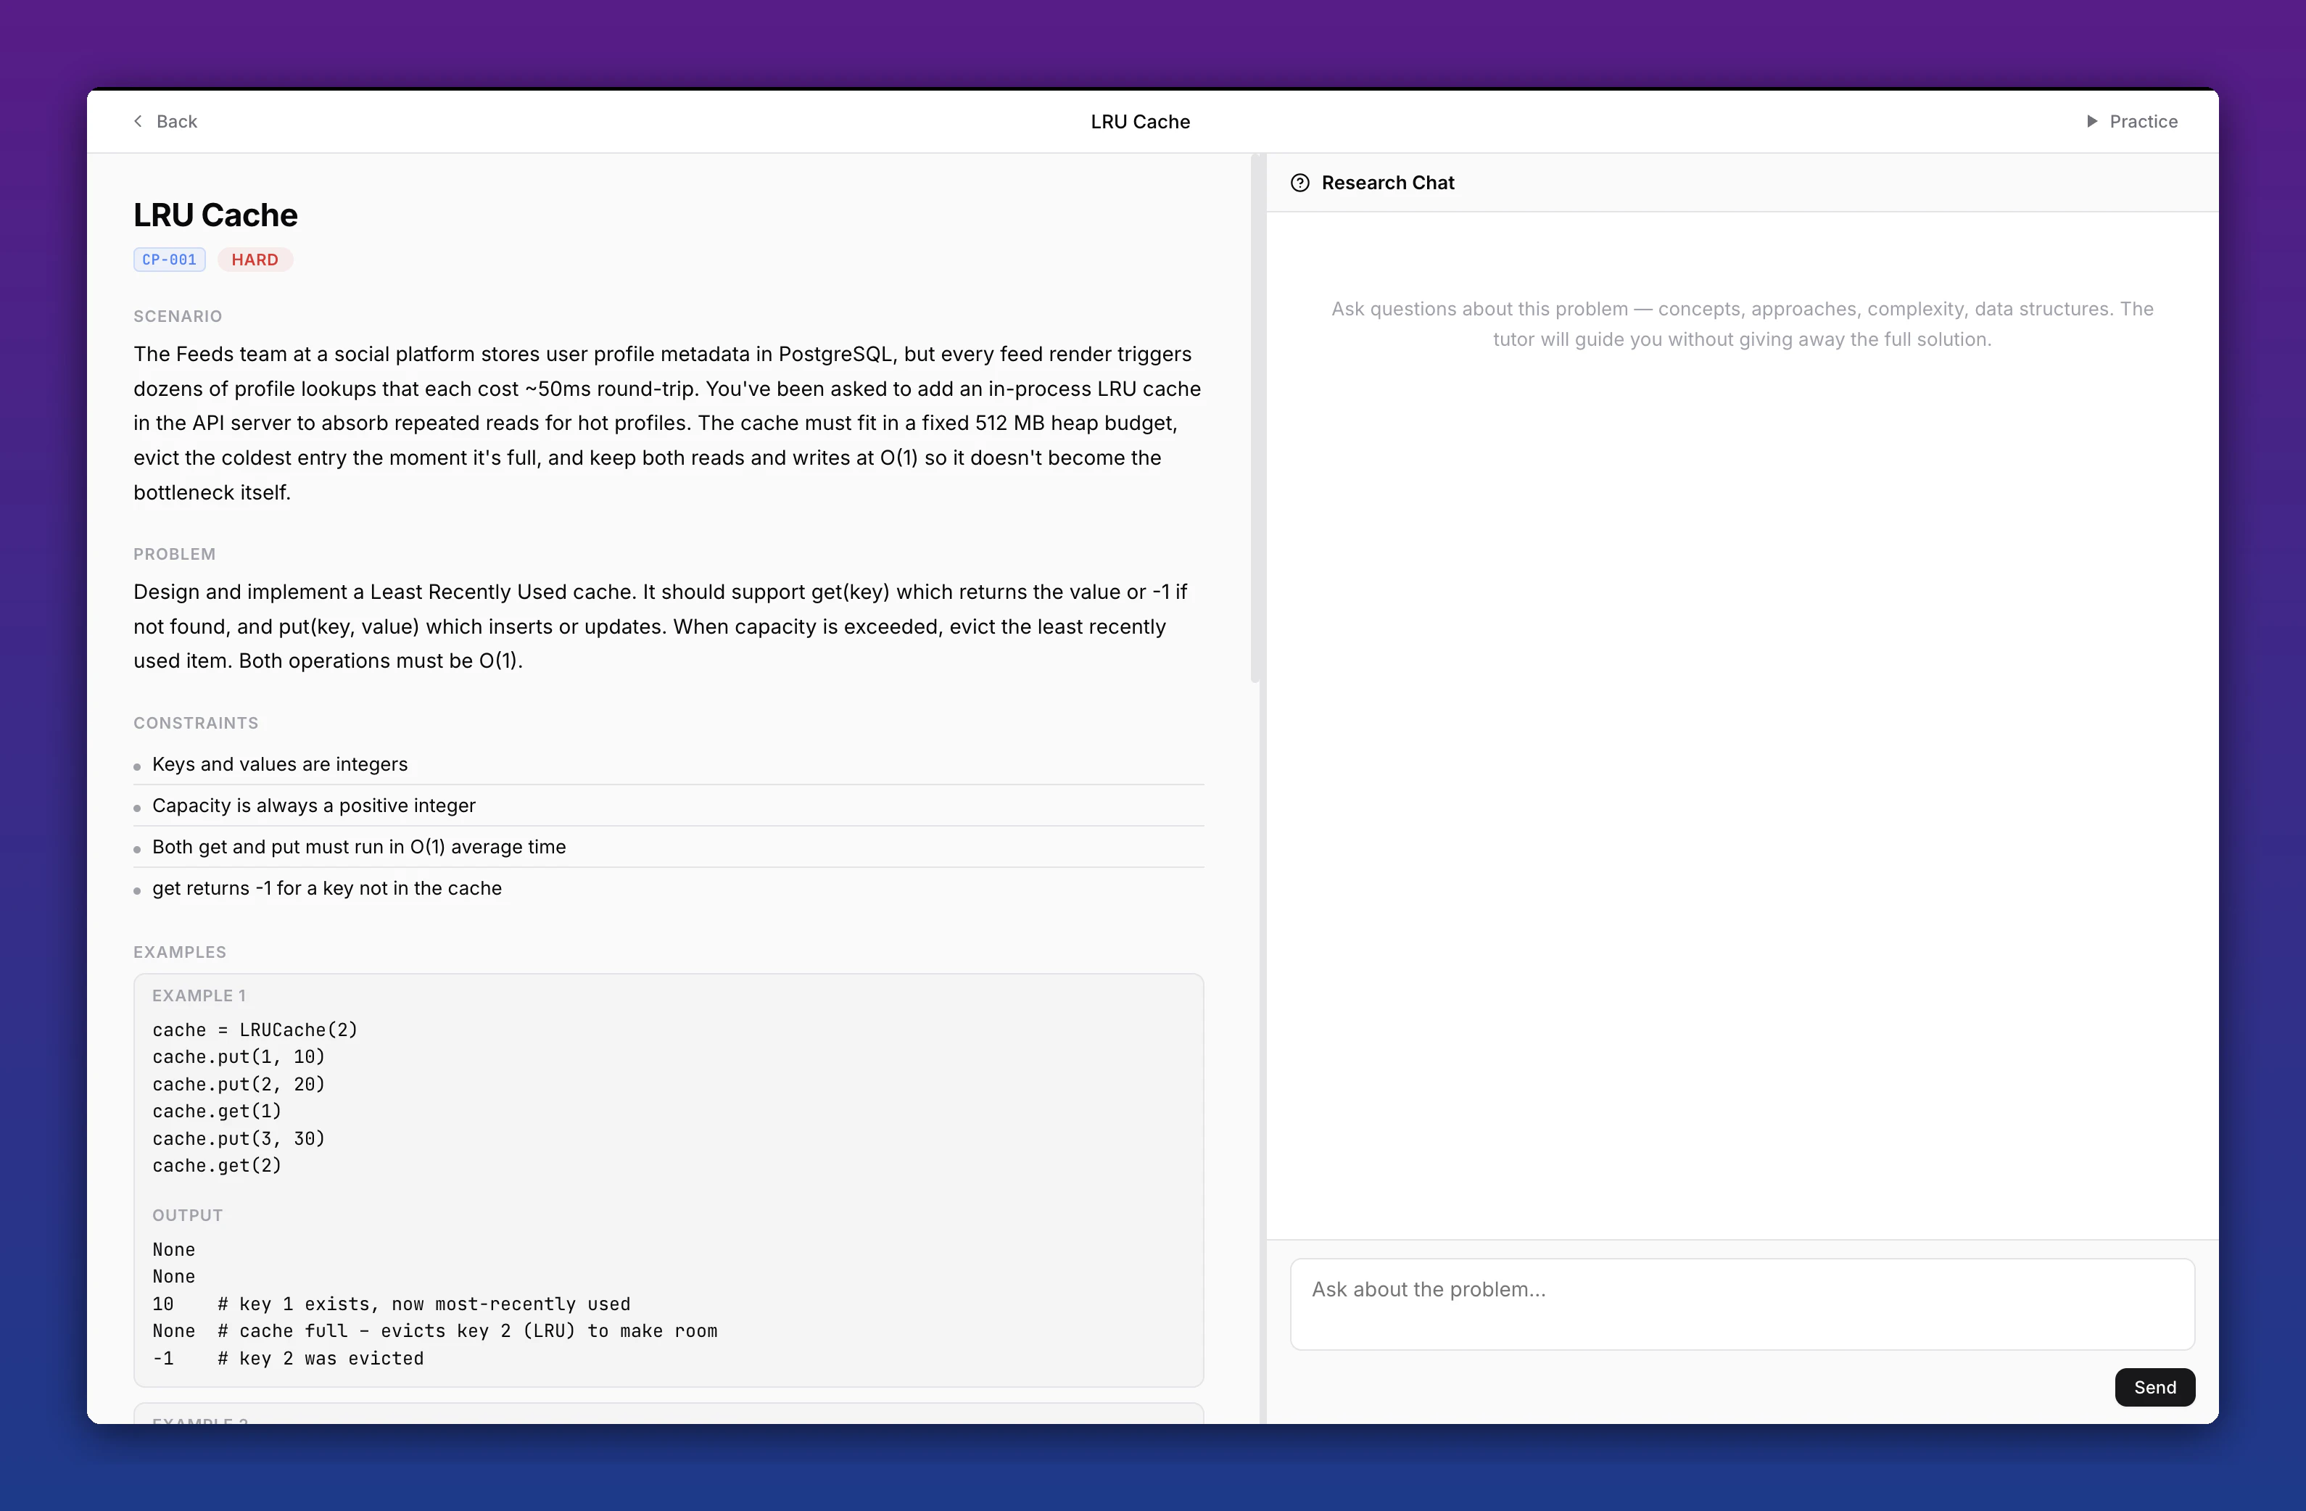
Task: Click the Research Chat panel header
Action: pos(1387,182)
